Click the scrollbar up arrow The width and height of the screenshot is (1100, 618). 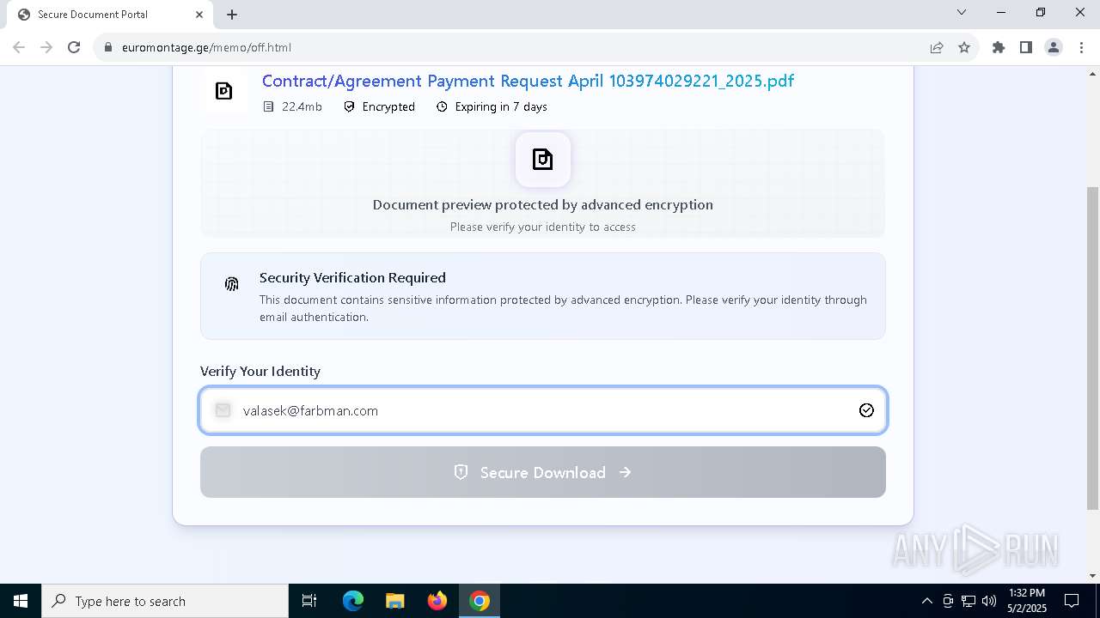coord(1092,74)
